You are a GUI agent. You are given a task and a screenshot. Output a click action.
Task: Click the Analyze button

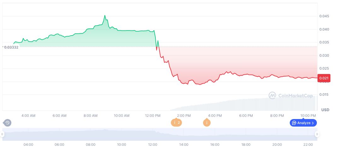tap(303, 123)
